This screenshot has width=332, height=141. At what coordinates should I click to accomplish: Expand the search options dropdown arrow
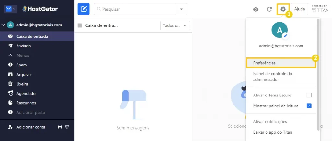pos(181,9)
